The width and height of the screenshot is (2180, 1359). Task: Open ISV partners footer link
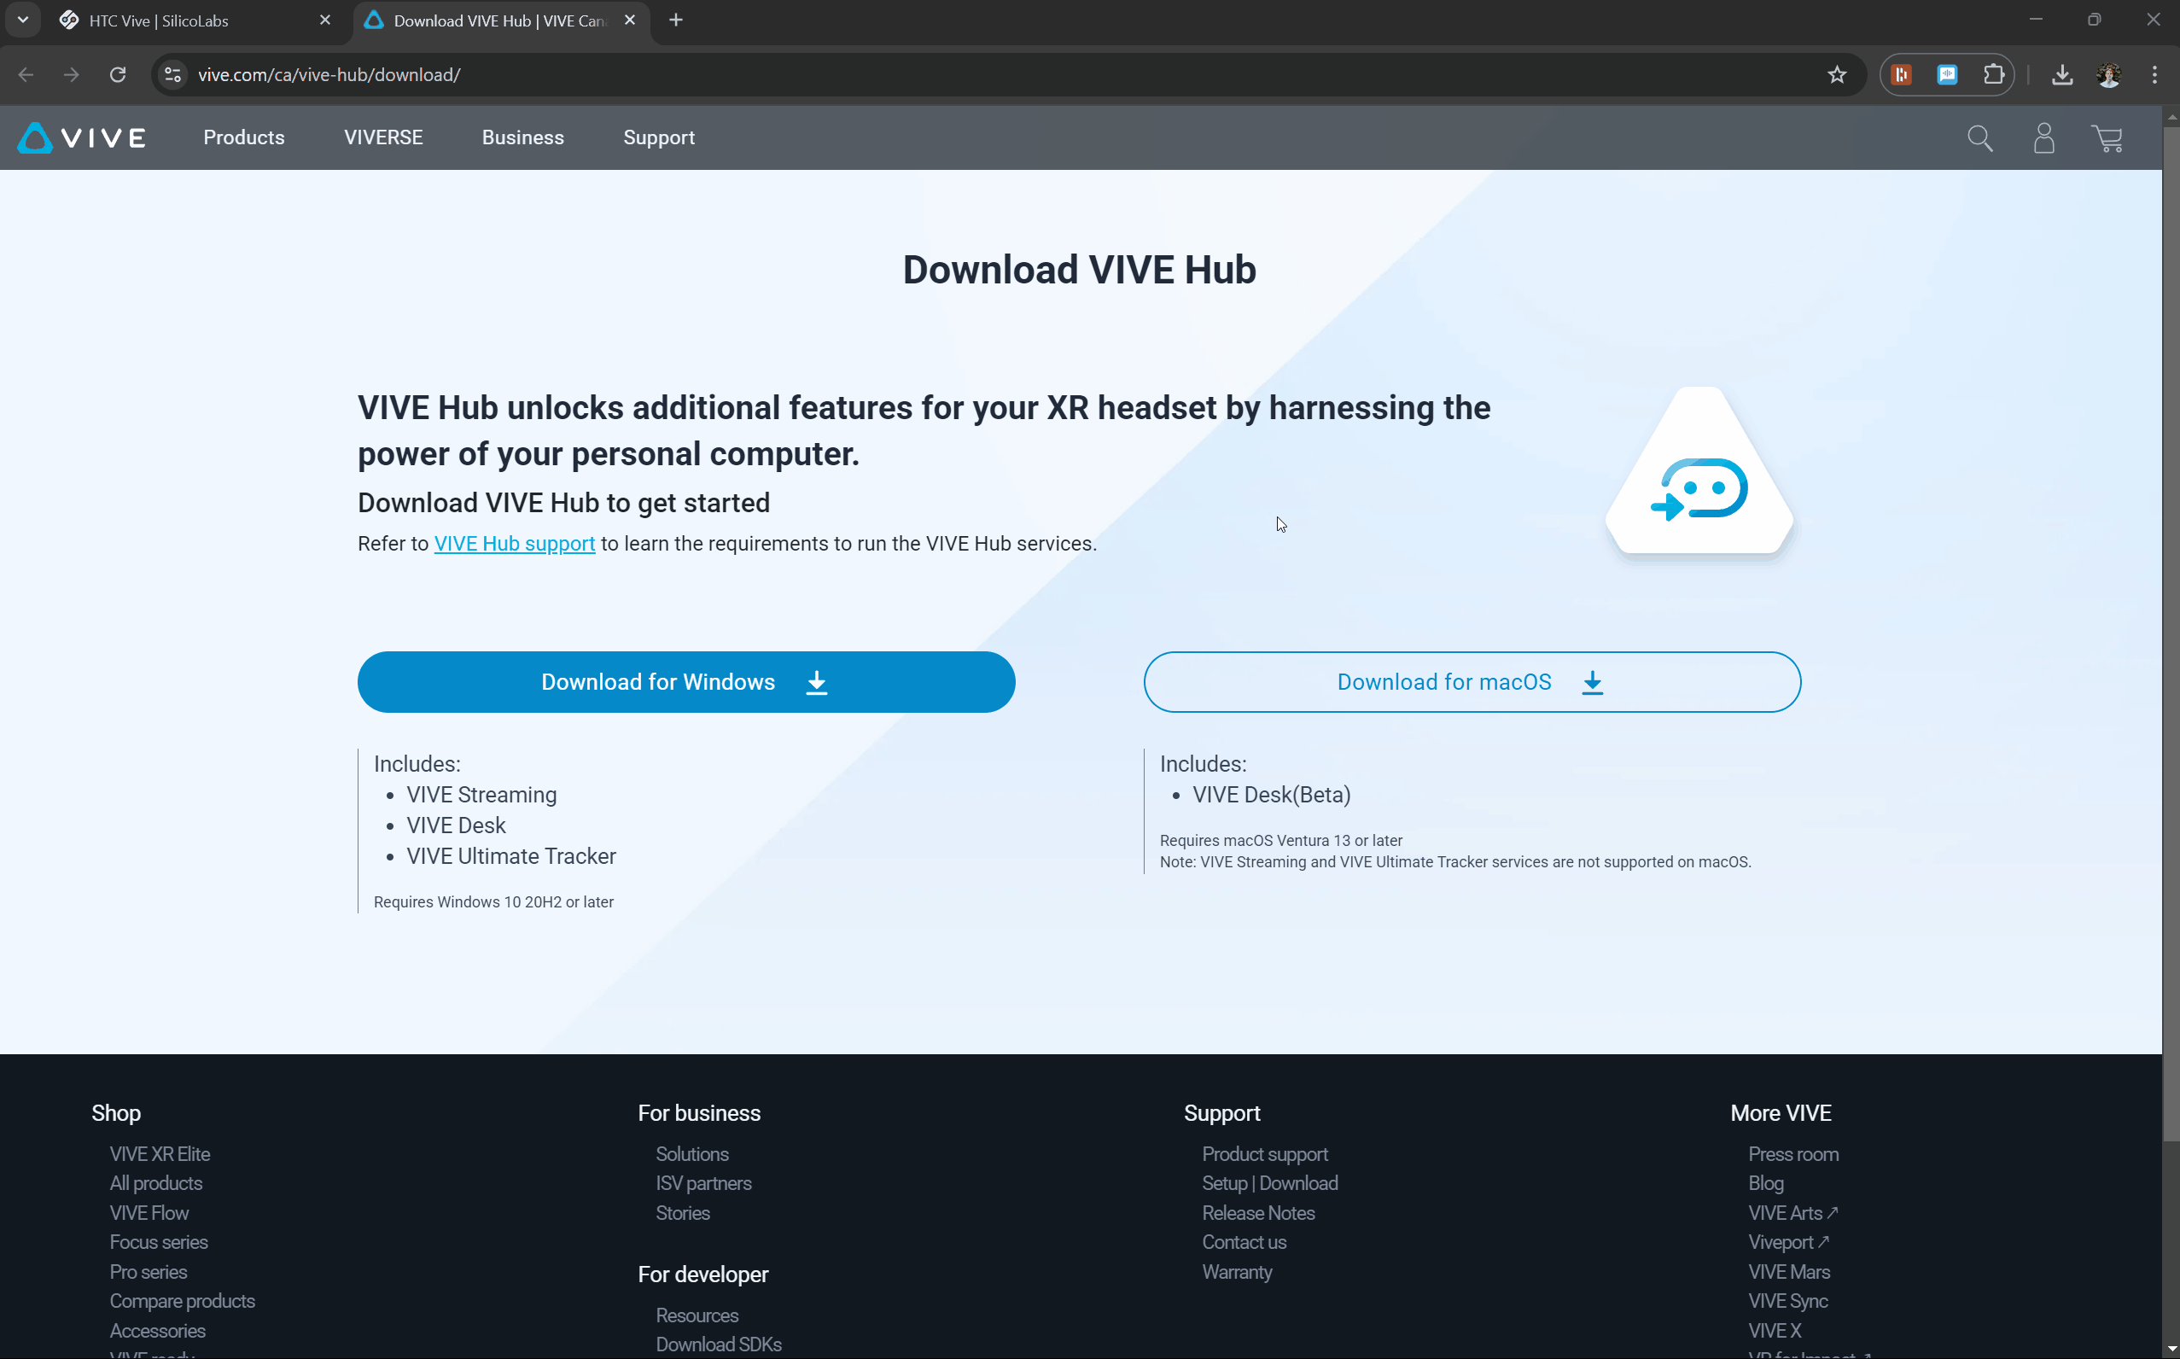pyautogui.click(x=703, y=1184)
